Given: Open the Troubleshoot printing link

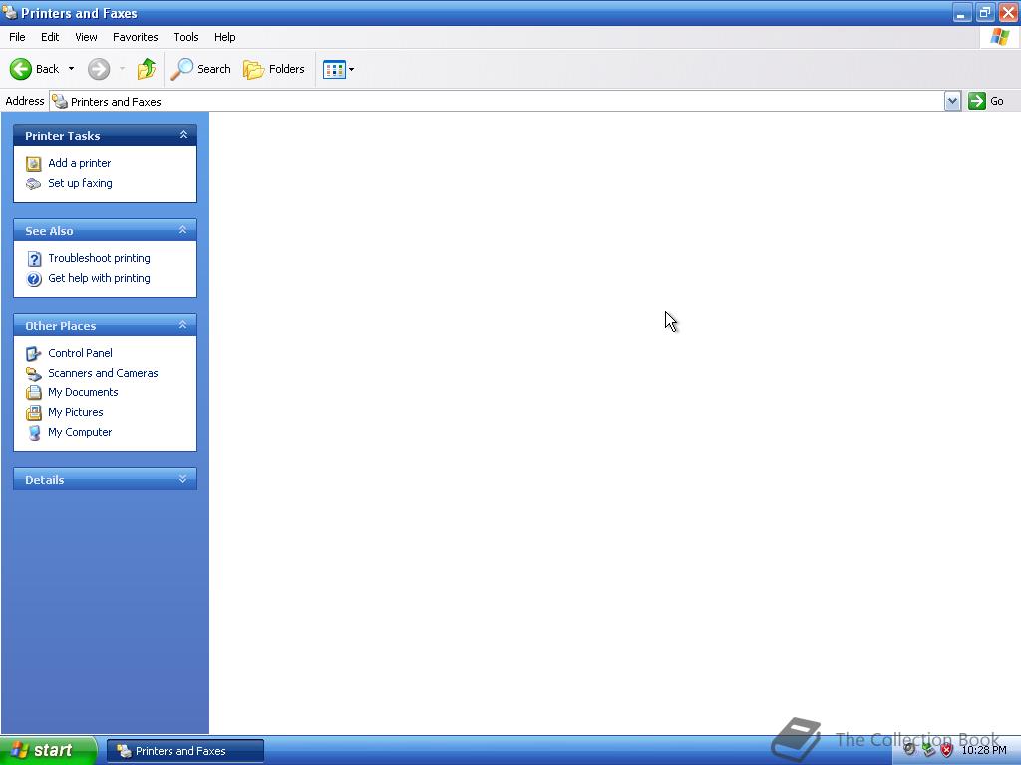Looking at the screenshot, I should [99, 258].
